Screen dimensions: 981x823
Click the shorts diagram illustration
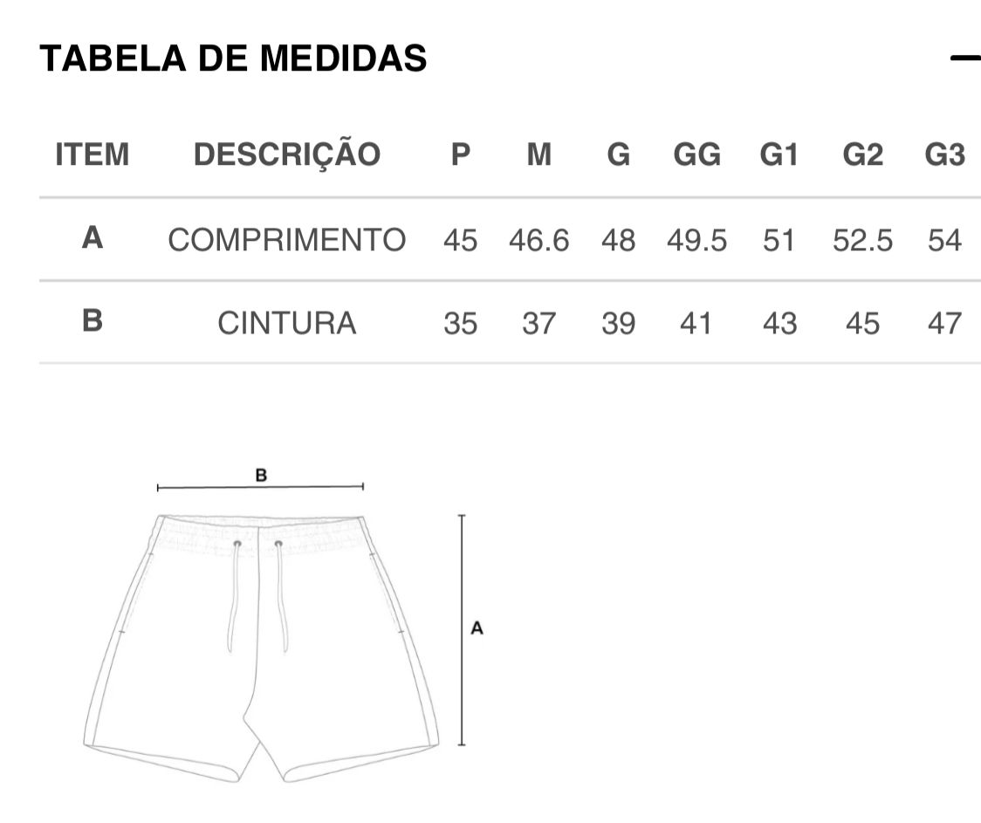262,648
